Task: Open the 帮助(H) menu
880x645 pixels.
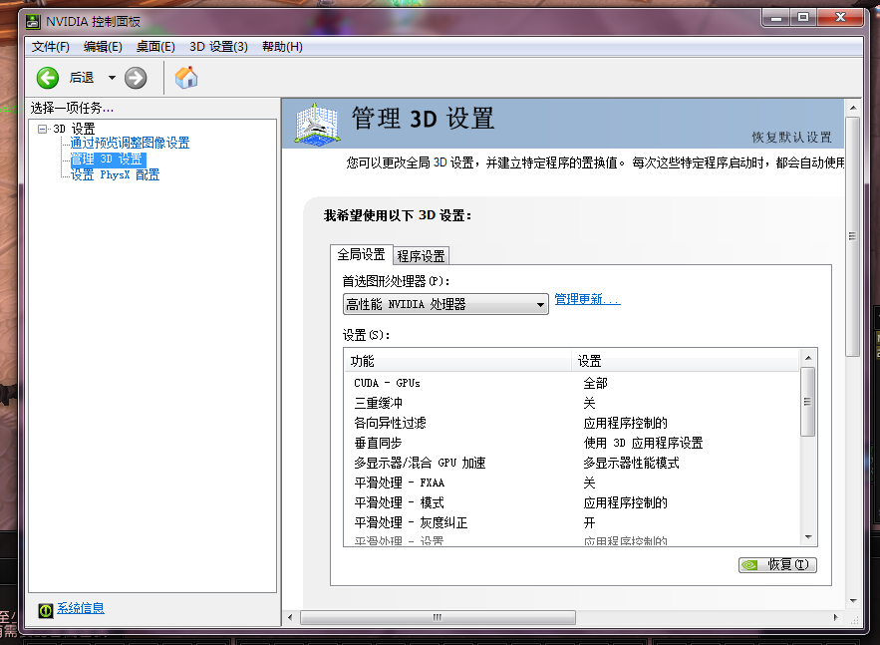Action: pos(282,47)
